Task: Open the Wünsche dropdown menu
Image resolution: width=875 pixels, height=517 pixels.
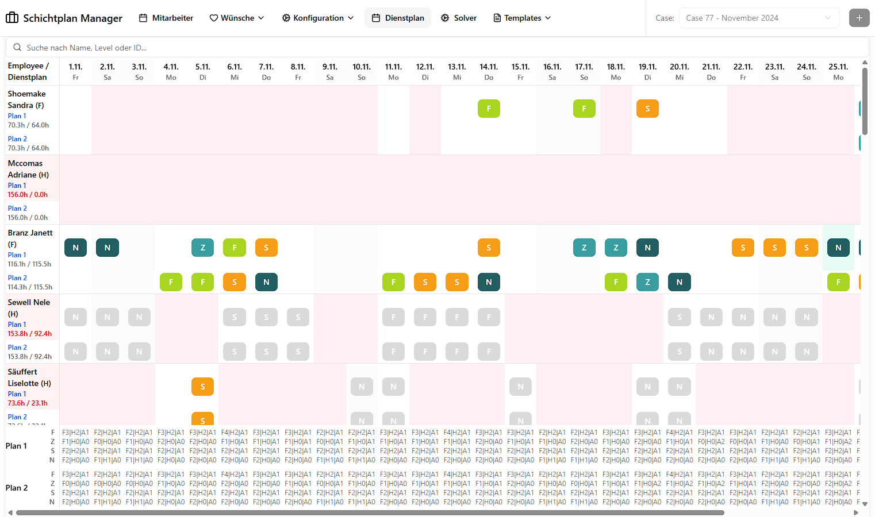Action: pyautogui.click(x=236, y=18)
